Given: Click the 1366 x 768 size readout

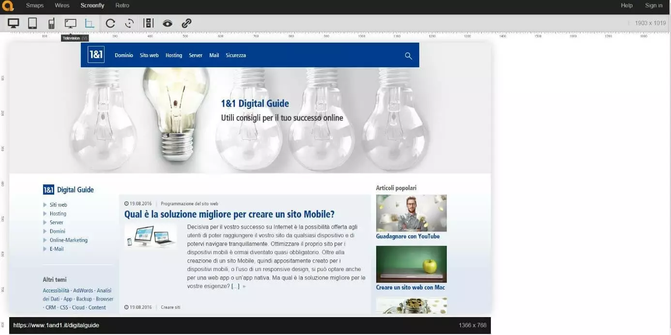Looking at the screenshot, I should pos(473,325).
